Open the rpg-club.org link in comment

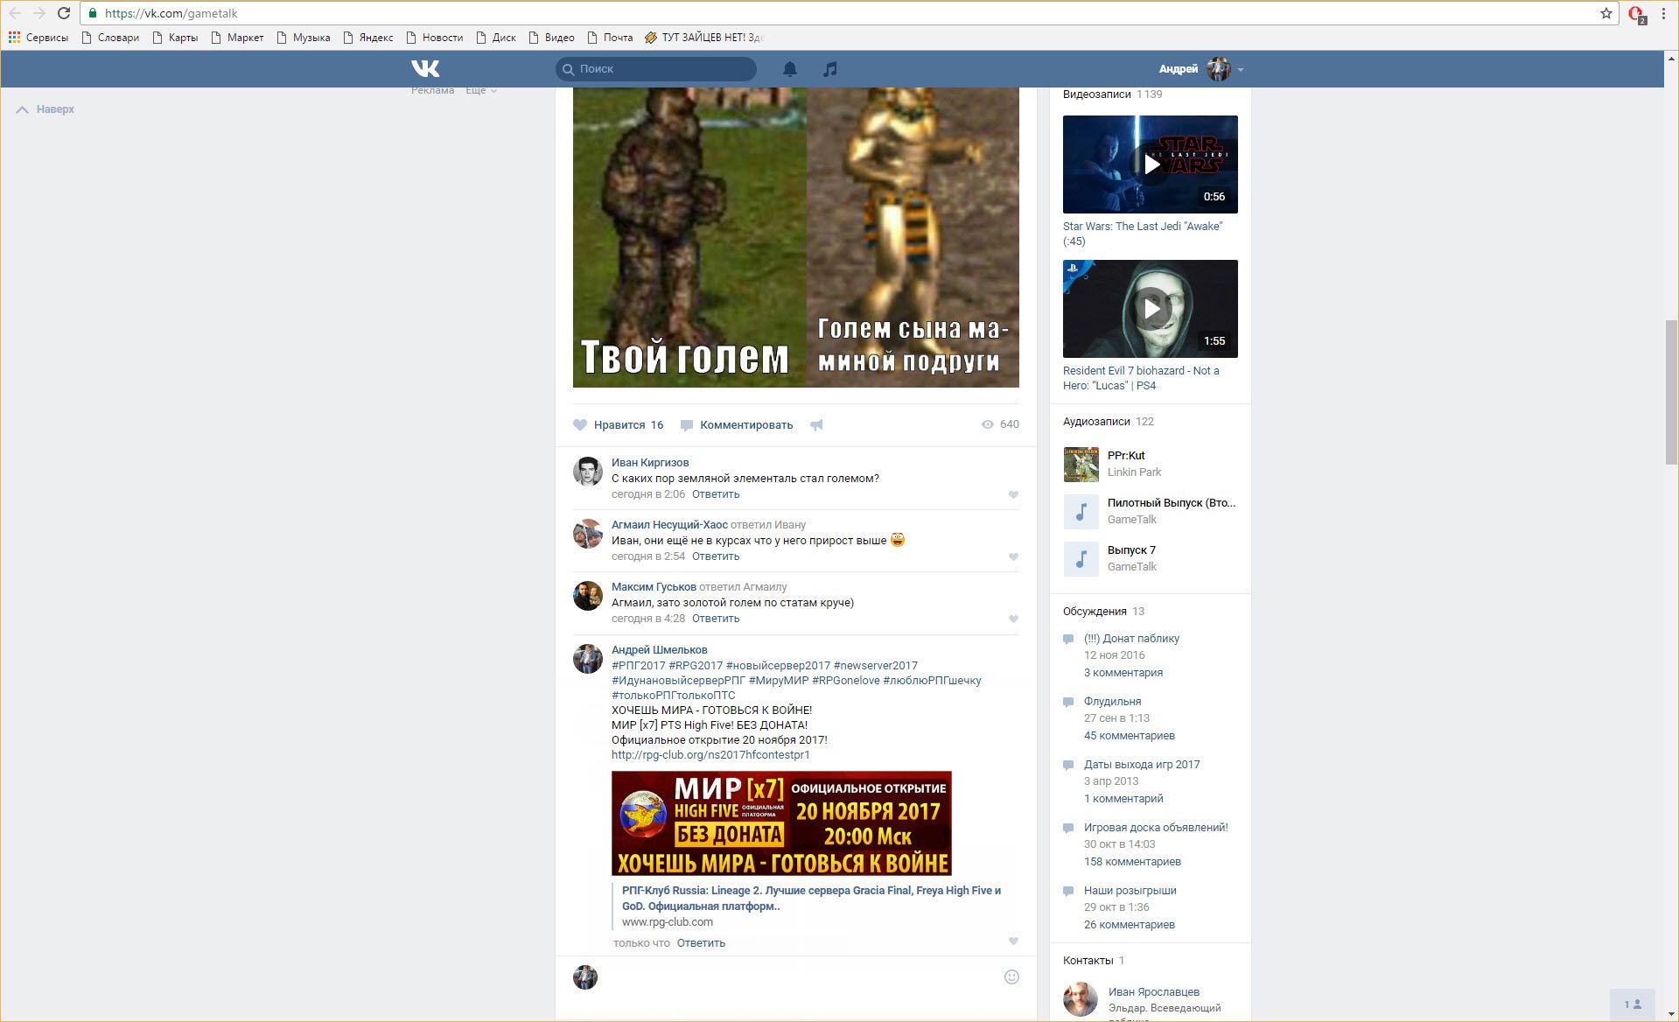(710, 755)
